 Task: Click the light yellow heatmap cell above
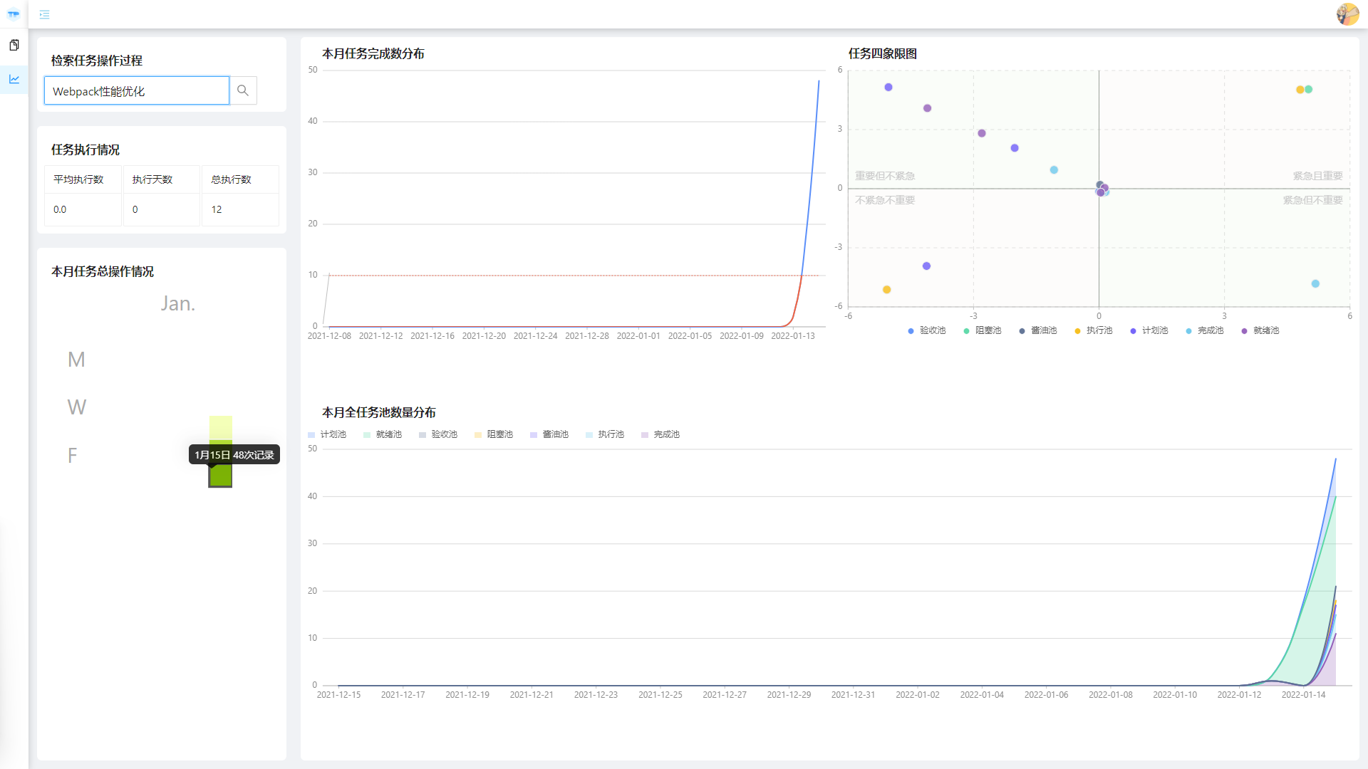point(220,427)
